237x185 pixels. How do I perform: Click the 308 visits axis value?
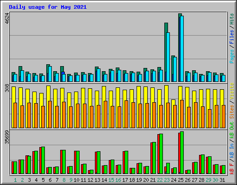[x=7, y=88]
